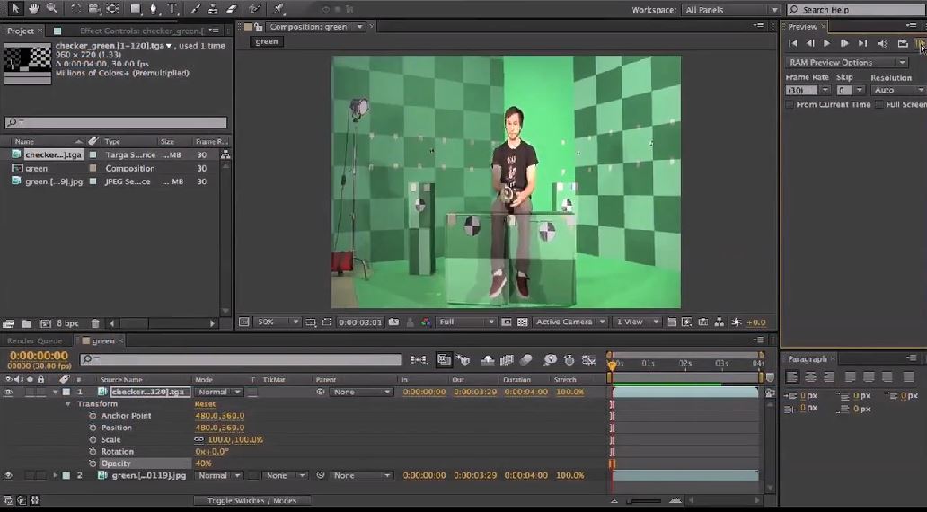Switch to the Render Queue tab
927x512 pixels.
click(34, 341)
